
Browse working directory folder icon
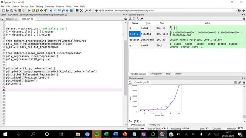[239, 10]
